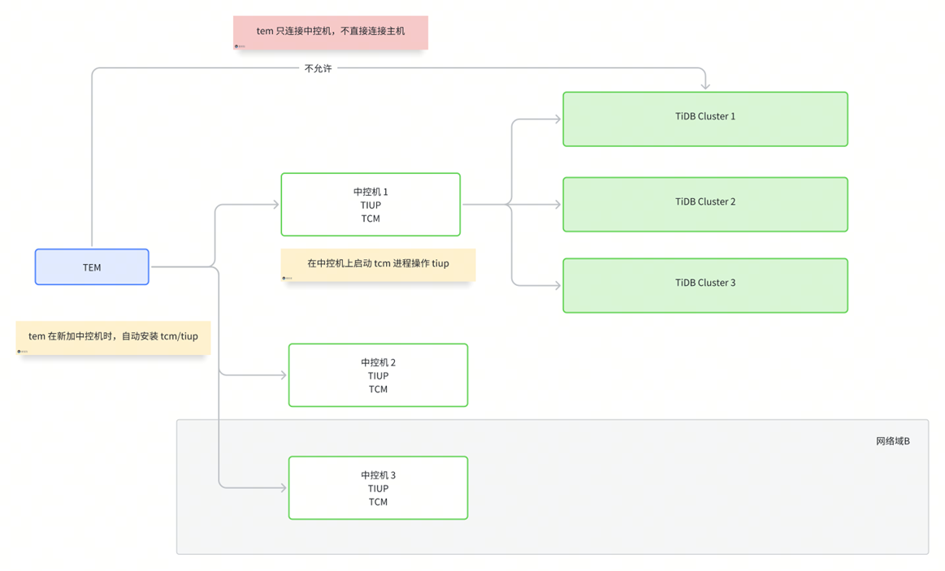This screenshot has height=571, width=945.
Task: Click the 不允许 connector label
Action: pos(318,69)
